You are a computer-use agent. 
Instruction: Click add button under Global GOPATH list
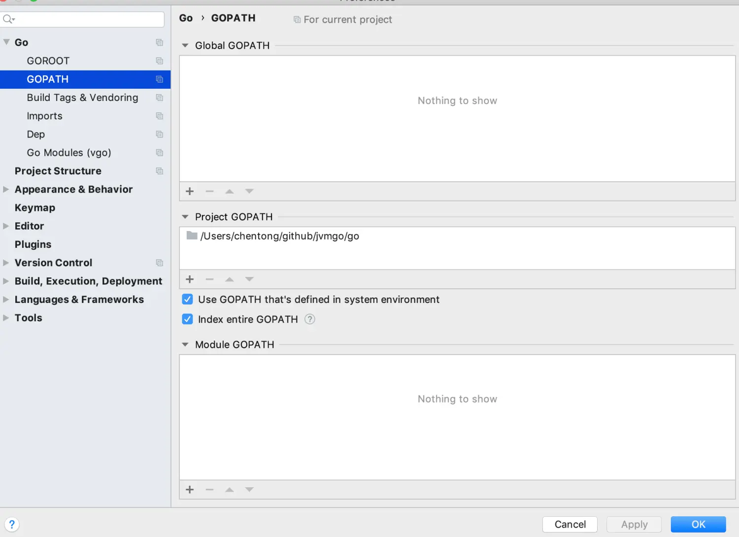(190, 191)
